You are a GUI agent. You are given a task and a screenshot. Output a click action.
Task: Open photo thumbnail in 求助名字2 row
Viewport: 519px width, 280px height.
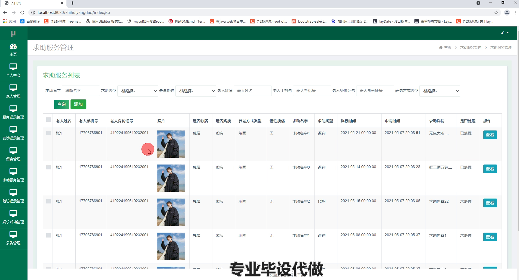[171, 212]
